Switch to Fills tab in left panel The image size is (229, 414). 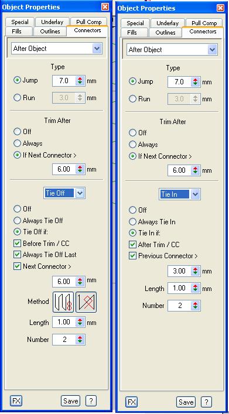17,32
